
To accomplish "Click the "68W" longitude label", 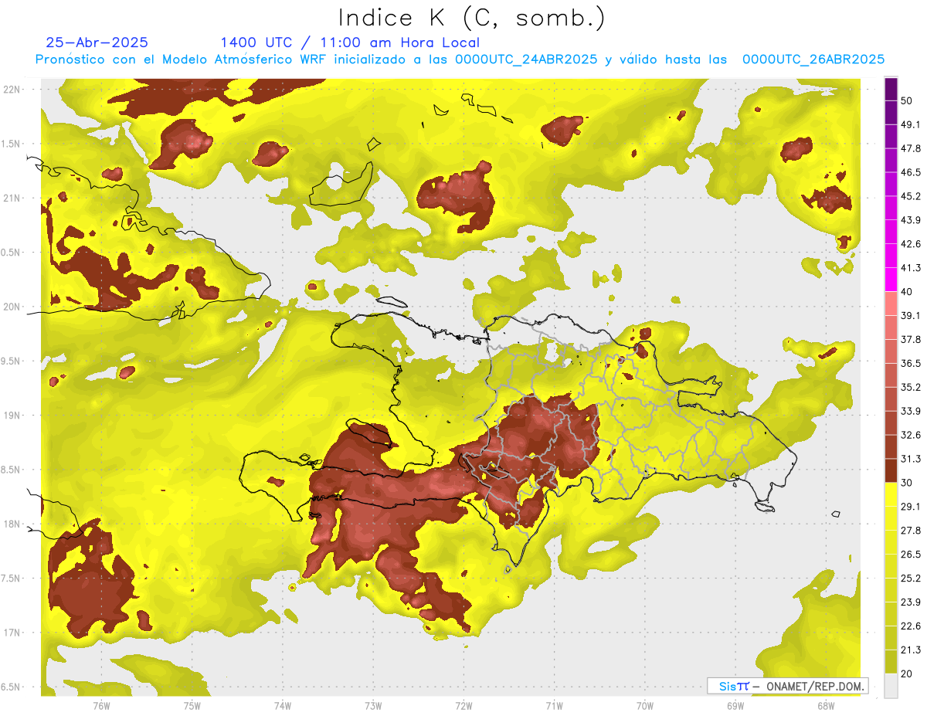I will [x=826, y=706].
